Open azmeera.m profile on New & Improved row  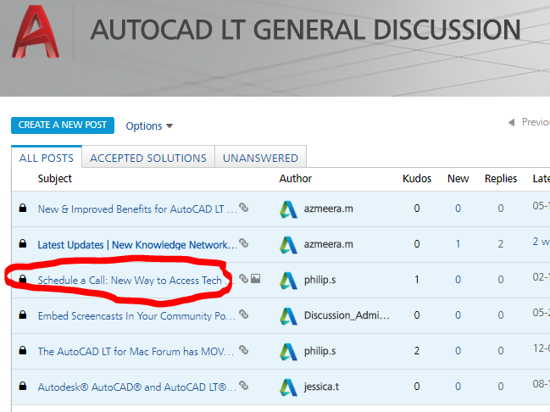[328, 209]
